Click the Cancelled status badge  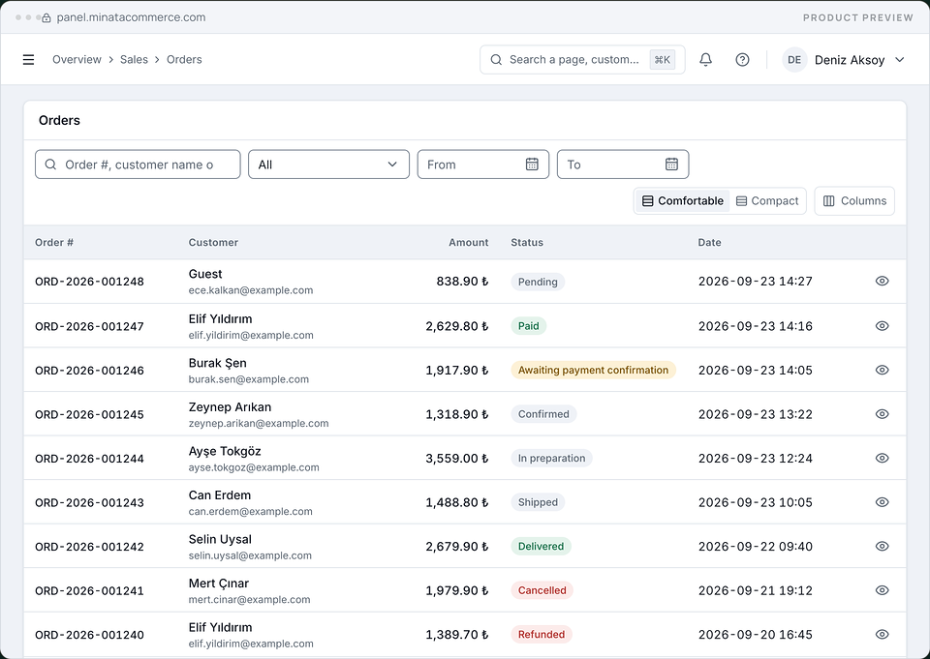[x=542, y=590]
